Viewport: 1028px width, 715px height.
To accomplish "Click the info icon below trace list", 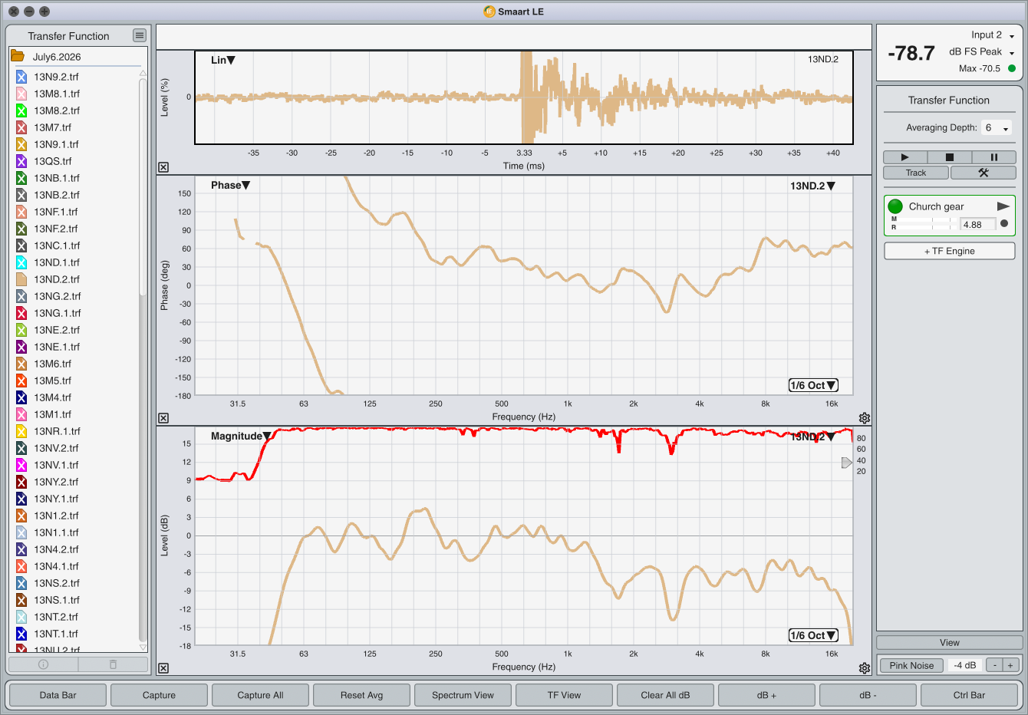I will pos(44,664).
